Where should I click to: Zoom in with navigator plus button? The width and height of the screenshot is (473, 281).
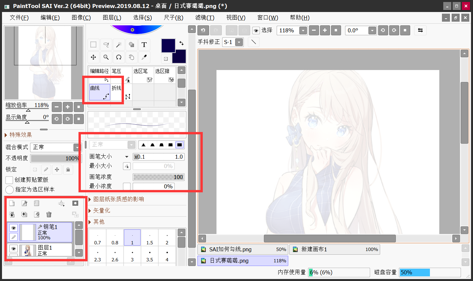pyautogui.click(x=68, y=107)
